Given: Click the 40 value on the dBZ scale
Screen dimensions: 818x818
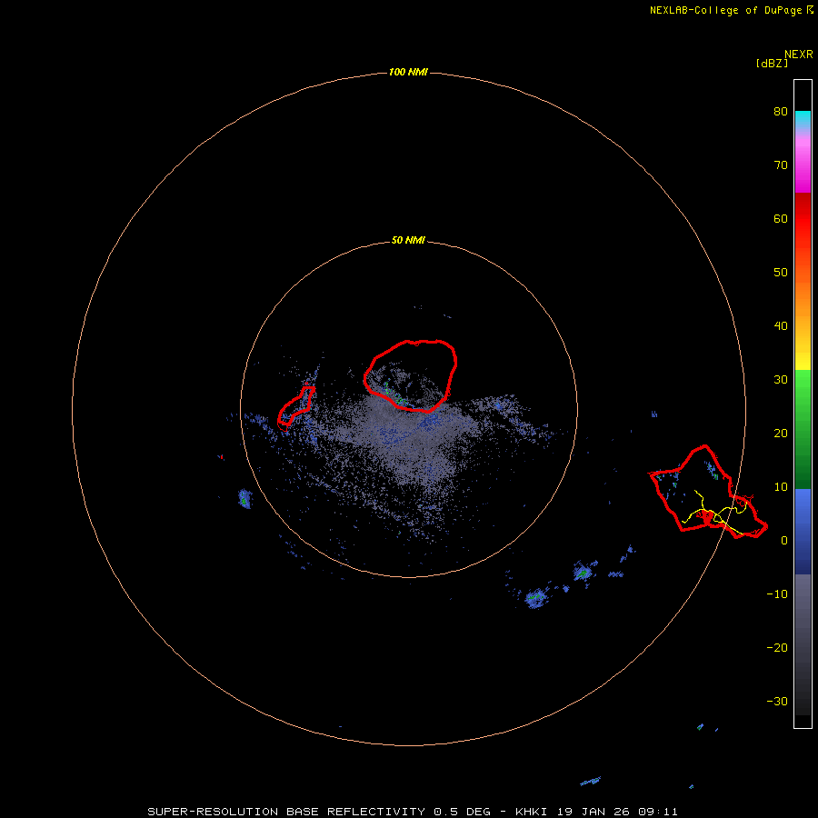Looking at the screenshot, I should 781,326.
